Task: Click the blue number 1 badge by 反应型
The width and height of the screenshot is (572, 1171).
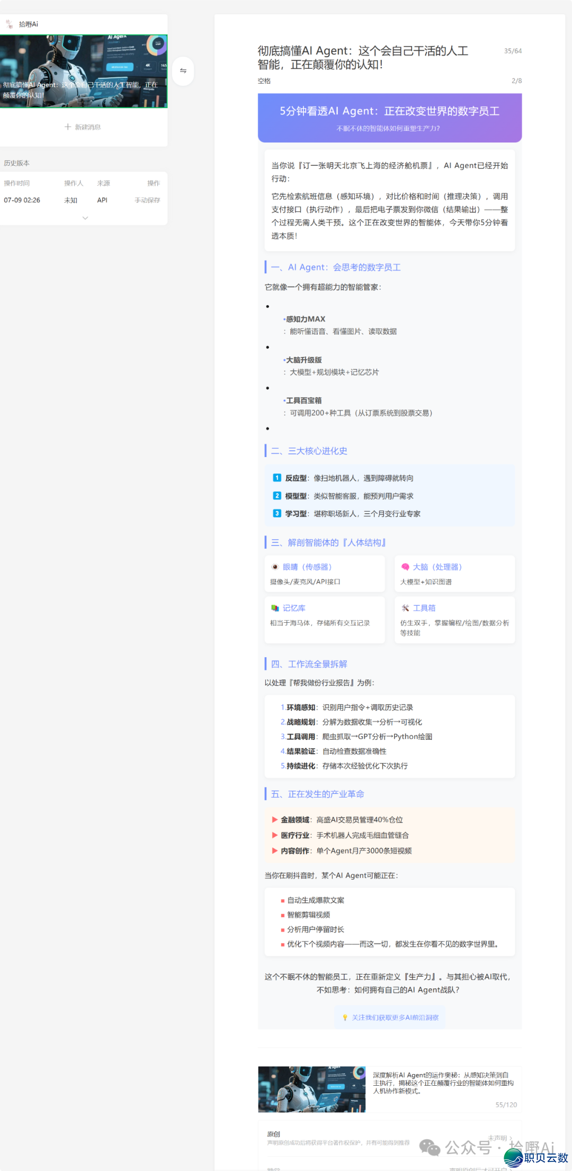Action: pyautogui.click(x=277, y=478)
